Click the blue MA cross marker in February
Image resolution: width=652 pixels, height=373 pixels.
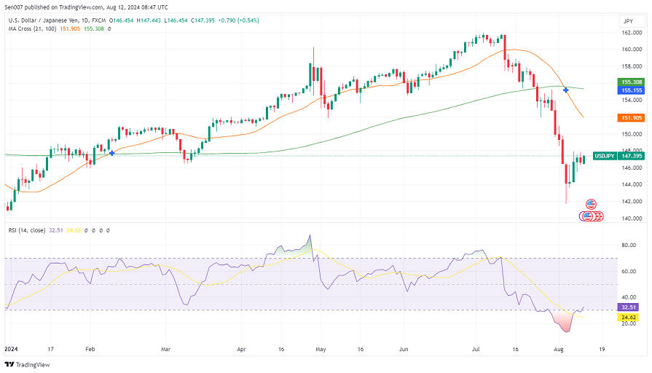tap(112, 153)
